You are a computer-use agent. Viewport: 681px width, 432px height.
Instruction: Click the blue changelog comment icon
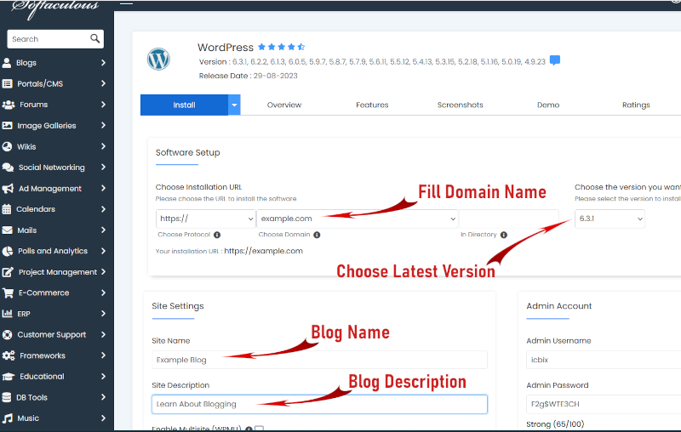tap(555, 60)
